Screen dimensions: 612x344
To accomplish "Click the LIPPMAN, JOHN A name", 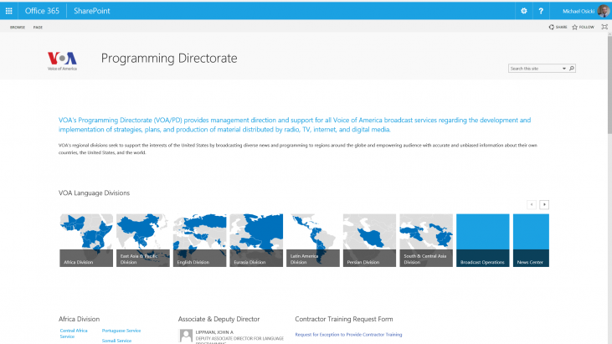I will tap(214, 332).
